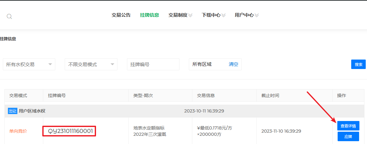This screenshot has width=367, height=144.
Task: Click the 截止时间 column header
Action: 270,95
